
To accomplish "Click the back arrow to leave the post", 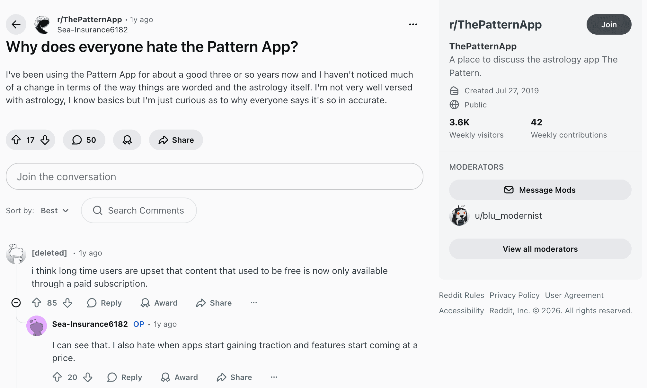I will pos(16,24).
